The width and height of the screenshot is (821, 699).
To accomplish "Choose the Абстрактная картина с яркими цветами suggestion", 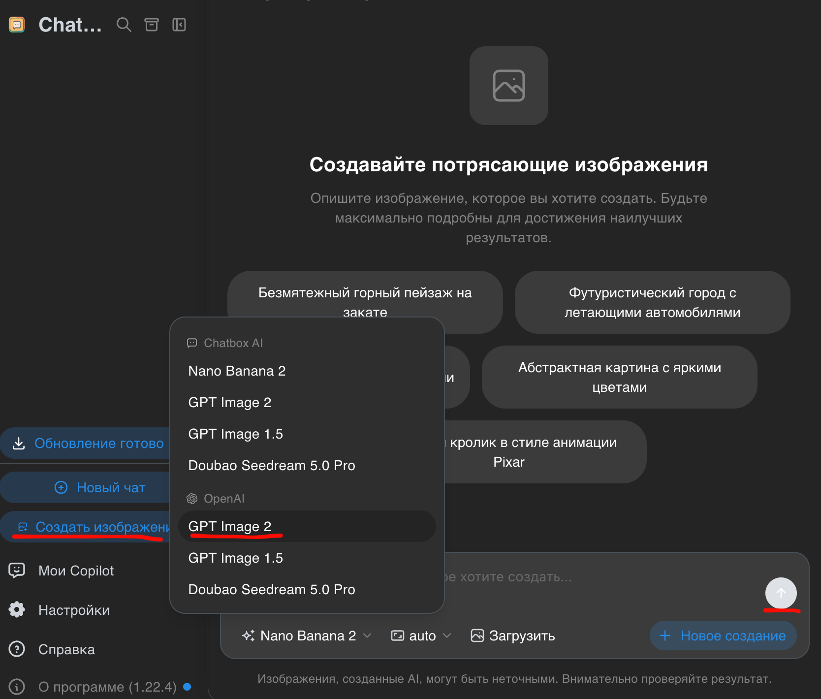I will point(619,377).
